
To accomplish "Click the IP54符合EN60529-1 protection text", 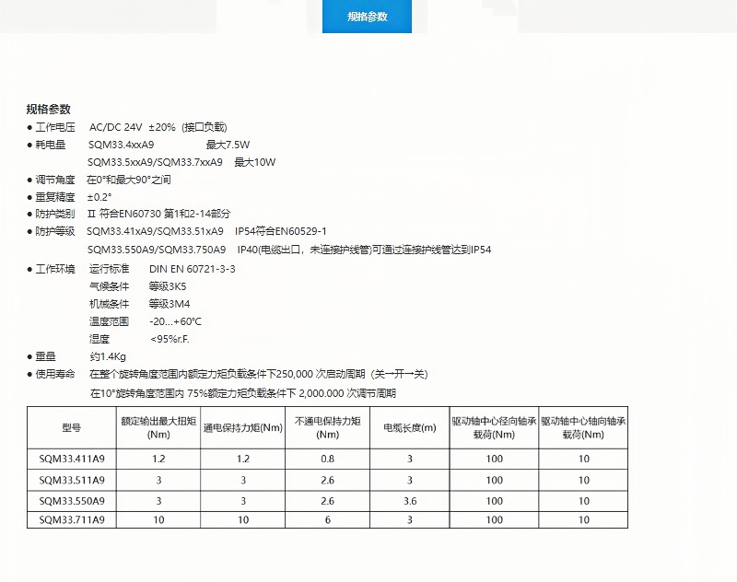I will [281, 232].
